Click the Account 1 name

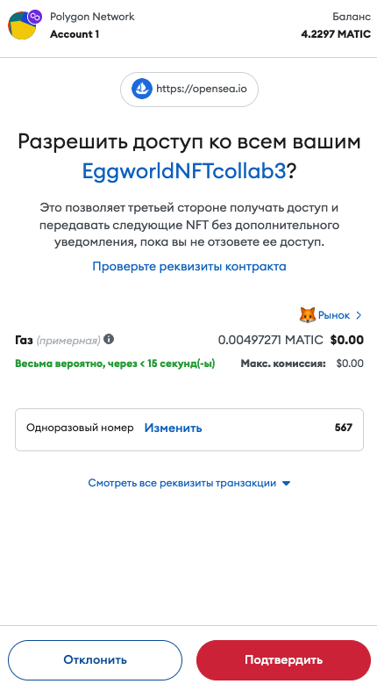click(75, 34)
